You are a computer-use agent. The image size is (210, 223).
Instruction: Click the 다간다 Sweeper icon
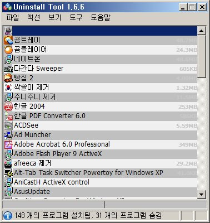click(8, 69)
